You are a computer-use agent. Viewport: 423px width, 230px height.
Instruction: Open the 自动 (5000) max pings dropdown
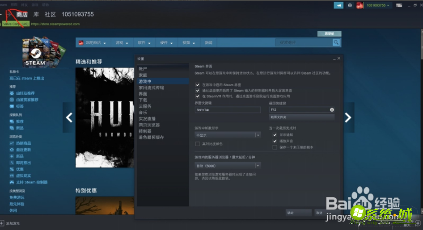pos(228,166)
